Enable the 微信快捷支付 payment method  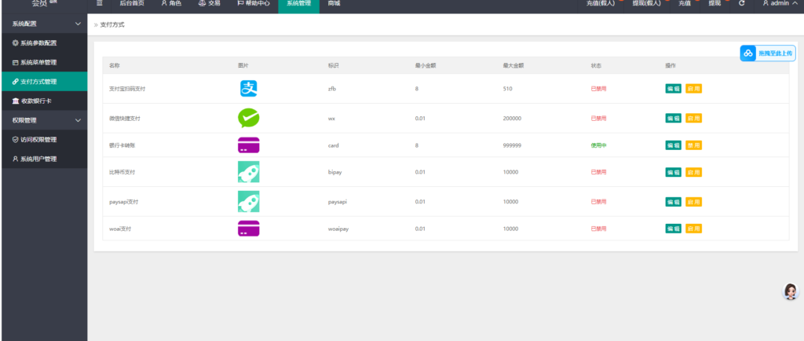click(x=694, y=118)
